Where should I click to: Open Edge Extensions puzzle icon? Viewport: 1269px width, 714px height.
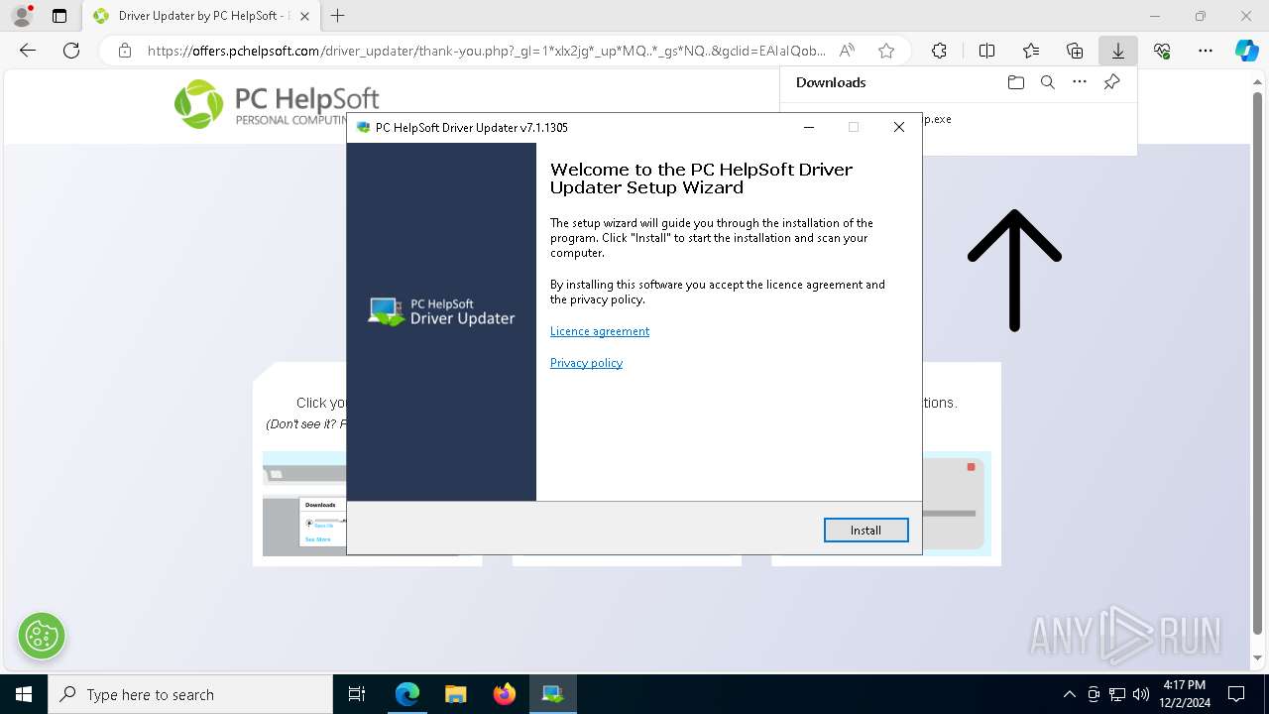939,51
